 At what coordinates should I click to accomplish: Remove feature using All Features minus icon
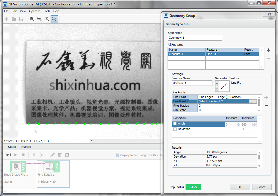click(268, 58)
